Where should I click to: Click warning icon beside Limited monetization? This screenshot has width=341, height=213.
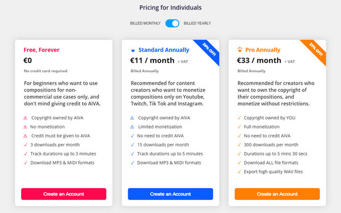tap(132, 127)
